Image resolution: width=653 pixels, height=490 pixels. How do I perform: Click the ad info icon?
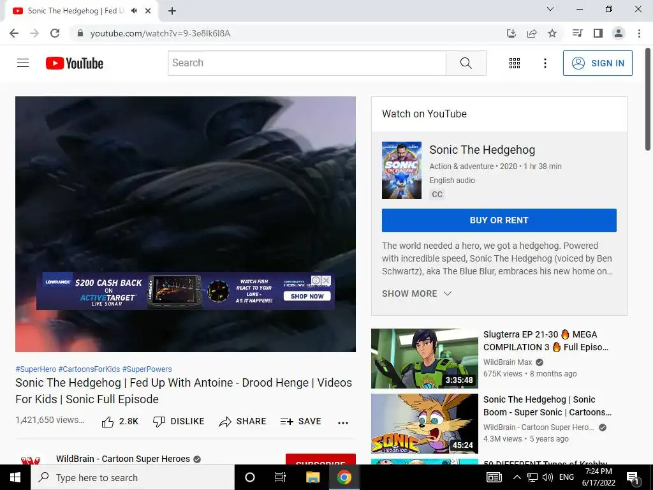316,281
